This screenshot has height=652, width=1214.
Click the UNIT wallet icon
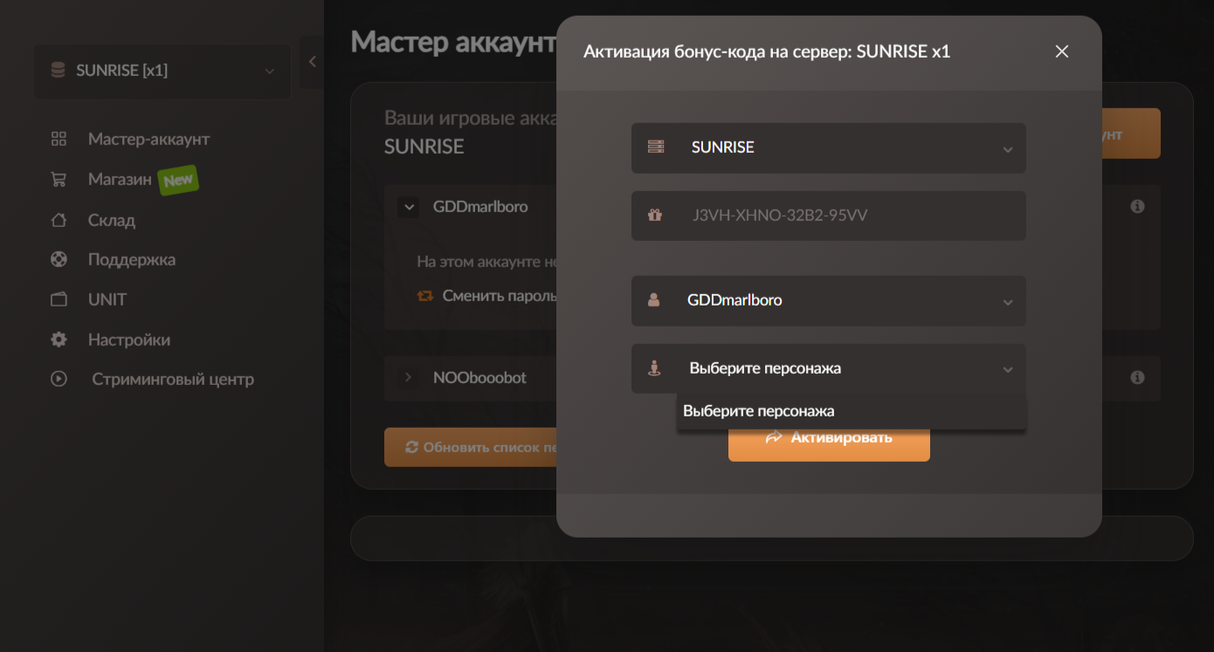(x=59, y=299)
